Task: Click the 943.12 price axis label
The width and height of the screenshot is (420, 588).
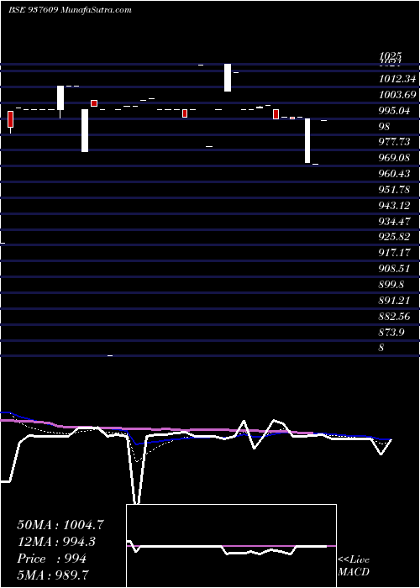Action: coord(395,206)
